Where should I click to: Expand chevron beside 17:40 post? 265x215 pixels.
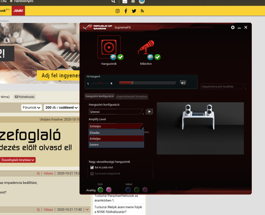87,209
